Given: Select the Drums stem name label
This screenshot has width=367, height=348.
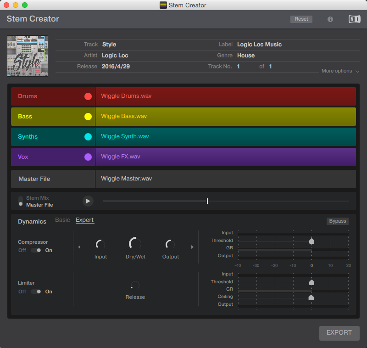Looking at the screenshot, I should tap(28, 96).
